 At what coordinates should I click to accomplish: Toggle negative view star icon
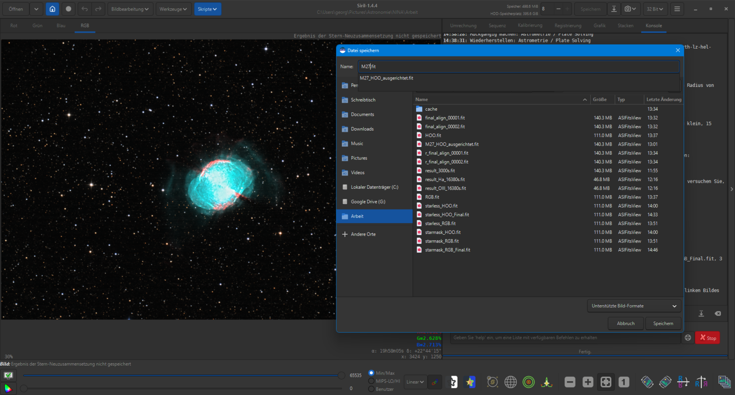click(x=452, y=382)
